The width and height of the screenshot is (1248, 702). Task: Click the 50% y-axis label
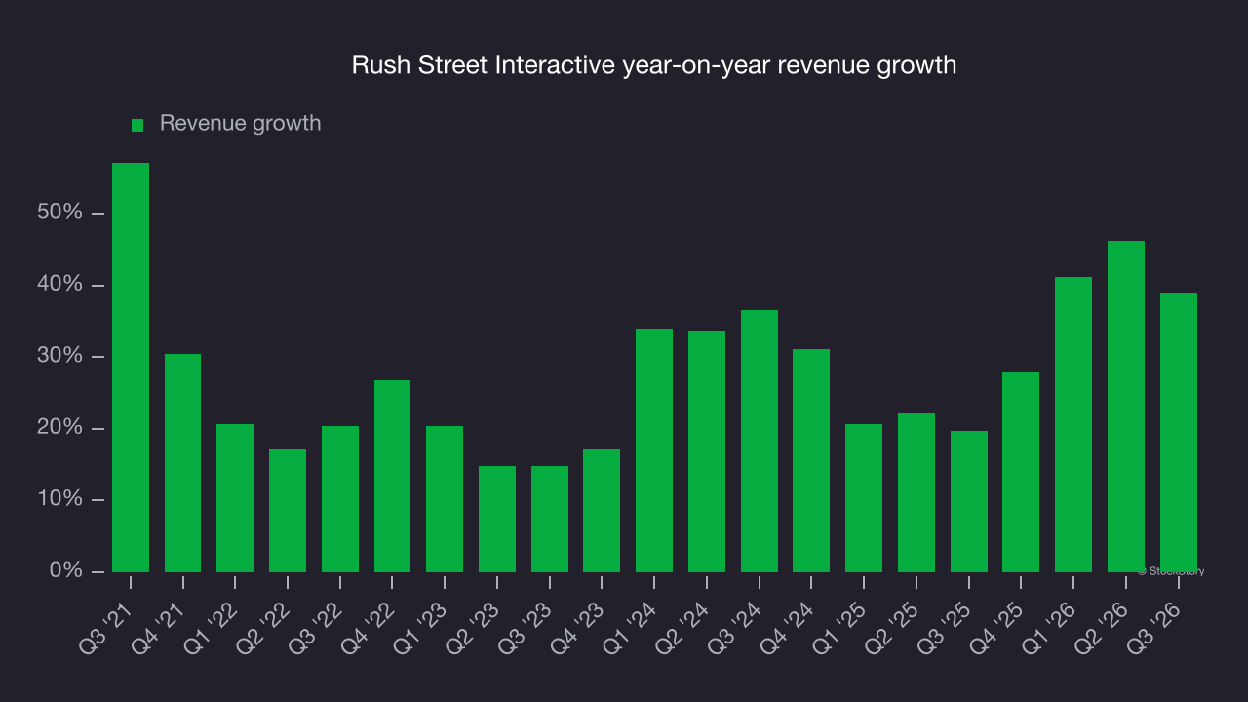tap(59, 213)
